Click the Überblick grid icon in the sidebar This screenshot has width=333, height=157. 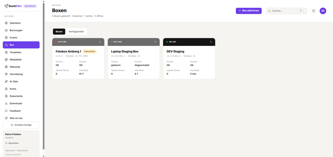coord(6,23)
